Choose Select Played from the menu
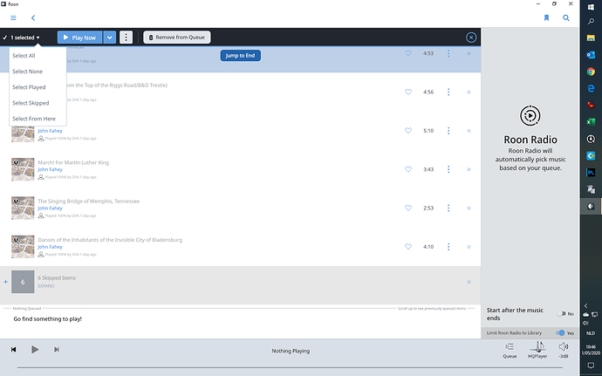 [29, 87]
